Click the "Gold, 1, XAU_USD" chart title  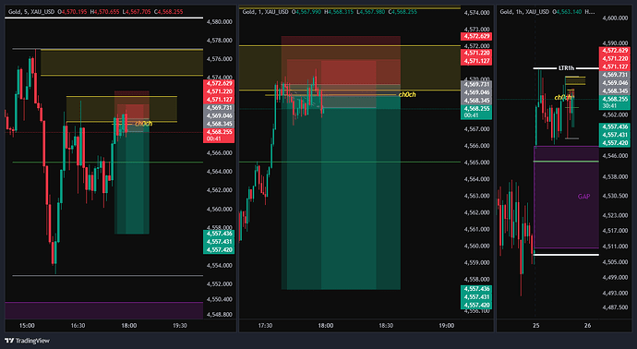click(265, 12)
